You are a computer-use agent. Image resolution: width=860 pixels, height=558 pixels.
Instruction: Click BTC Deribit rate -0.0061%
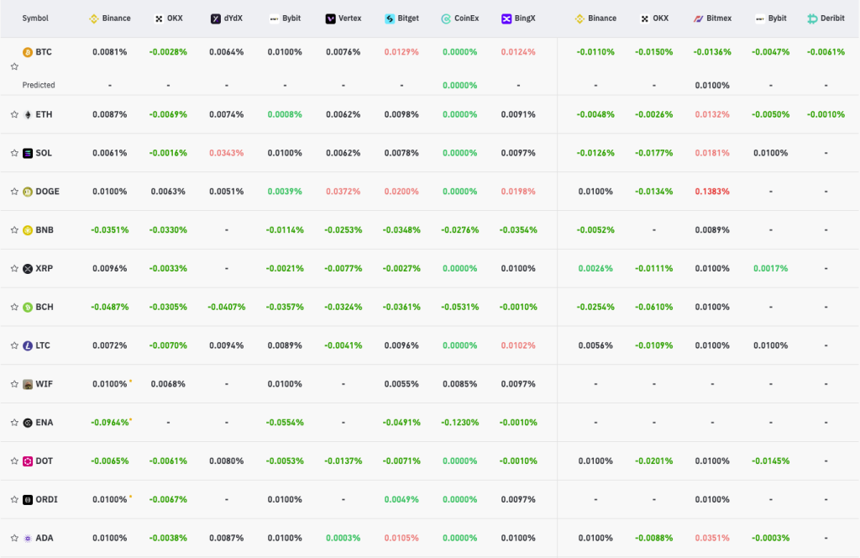coord(826,52)
